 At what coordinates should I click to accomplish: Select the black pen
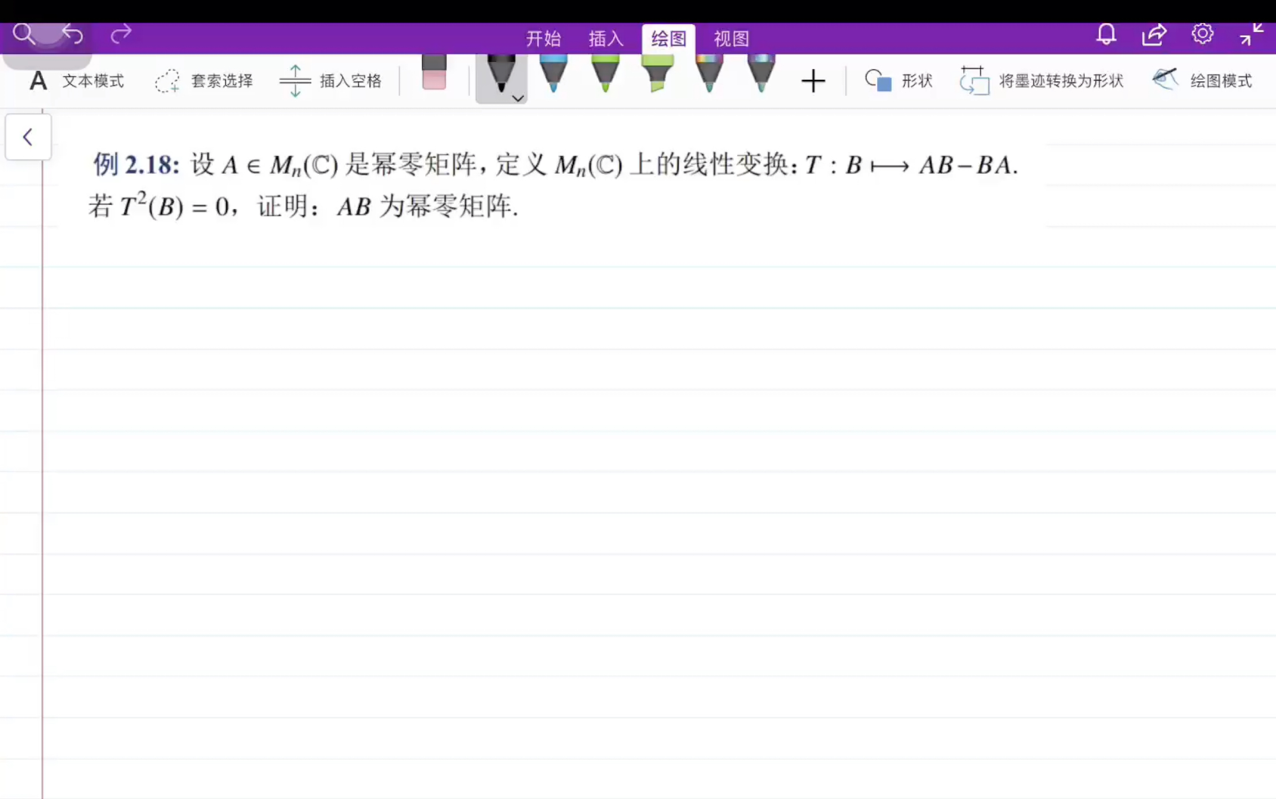click(x=501, y=74)
